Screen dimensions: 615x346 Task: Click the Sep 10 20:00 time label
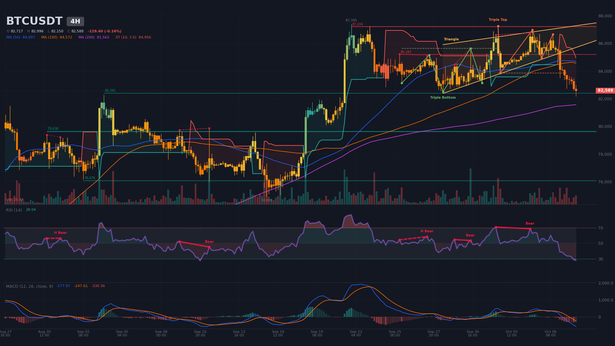(x=200, y=333)
